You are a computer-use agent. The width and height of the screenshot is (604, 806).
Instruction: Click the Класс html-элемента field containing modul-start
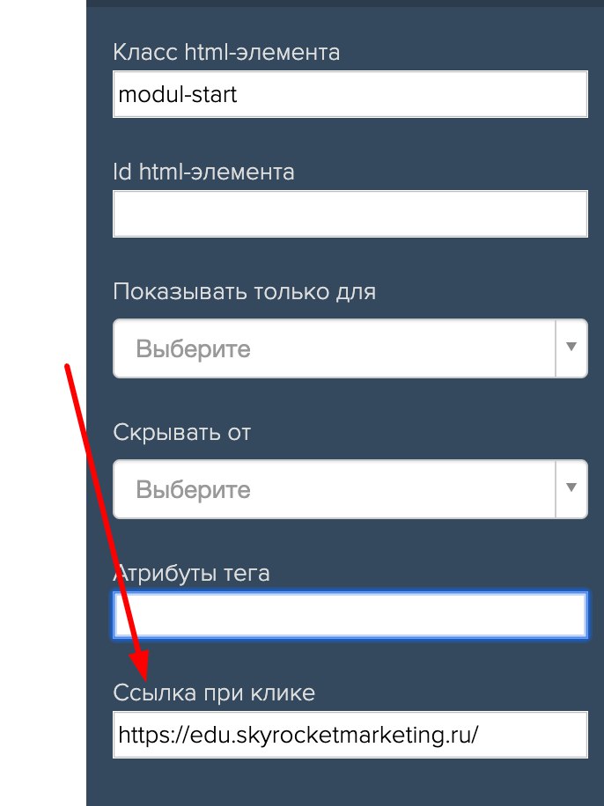pyautogui.click(x=350, y=94)
